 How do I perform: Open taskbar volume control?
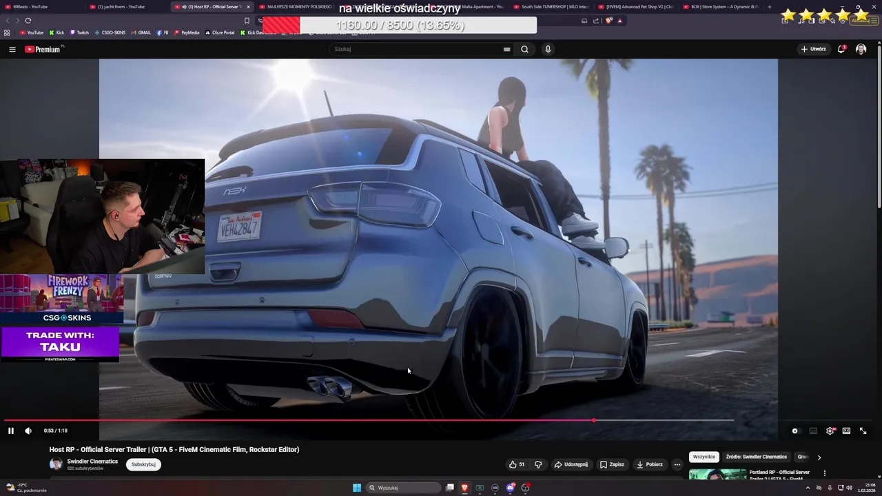[x=849, y=488]
